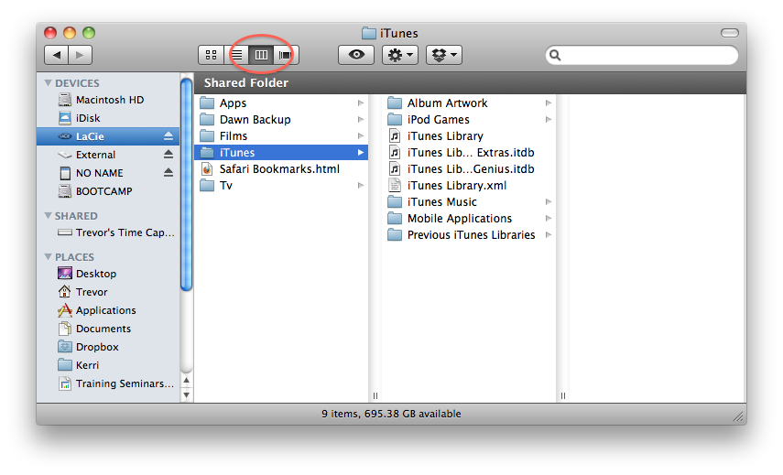Select the NO NAME volume
This screenshot has height=475, width=783.
pos(108,173)
